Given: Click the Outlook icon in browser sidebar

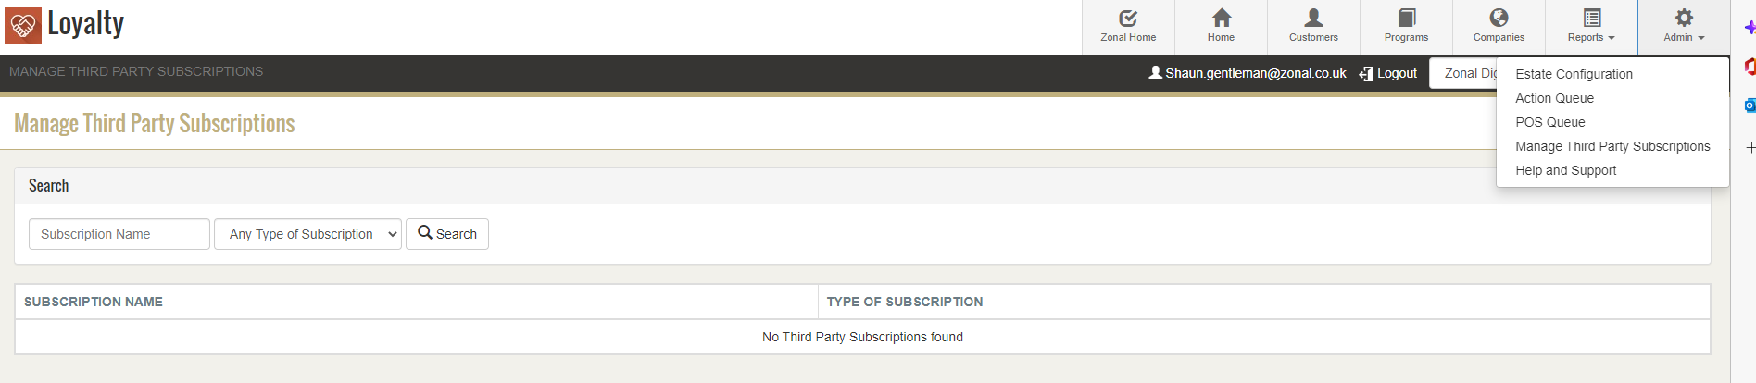Looking at the screenshot, I should pyautogui.click(x=1750, y=105).
